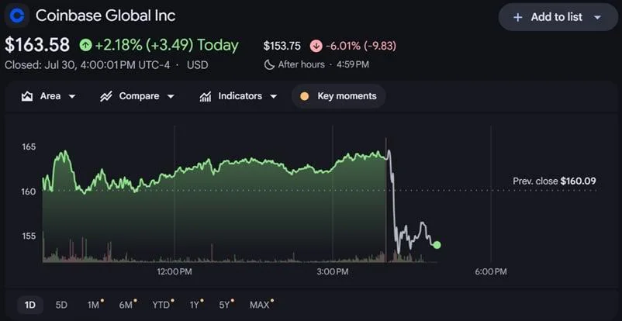
Task: Click the Add to list button
Action: [558, 17]
